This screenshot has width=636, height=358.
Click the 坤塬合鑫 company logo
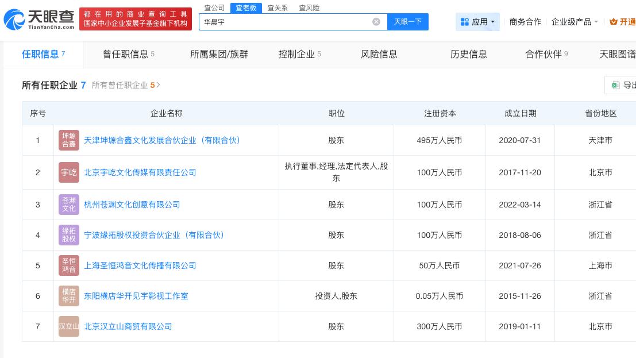pyautogui.click(x=69, y=140)
